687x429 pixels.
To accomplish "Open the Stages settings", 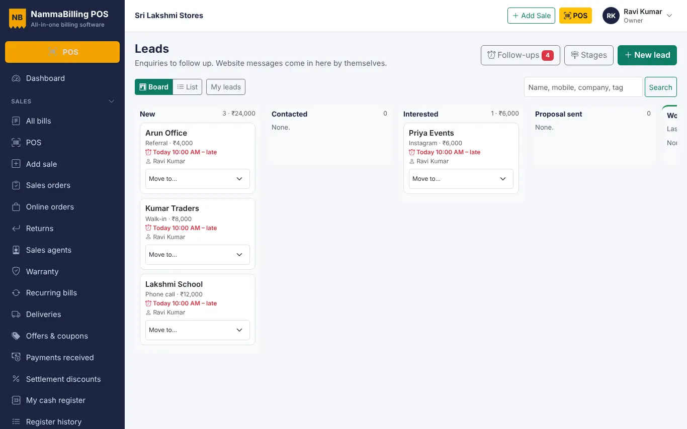I will pyautogui.click(x=589, y=55).
